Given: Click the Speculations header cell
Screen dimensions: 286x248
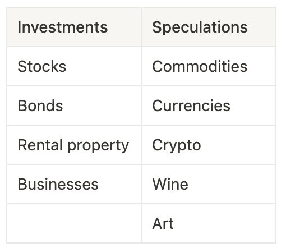Looking at the screenshot, I should point(209,27).
